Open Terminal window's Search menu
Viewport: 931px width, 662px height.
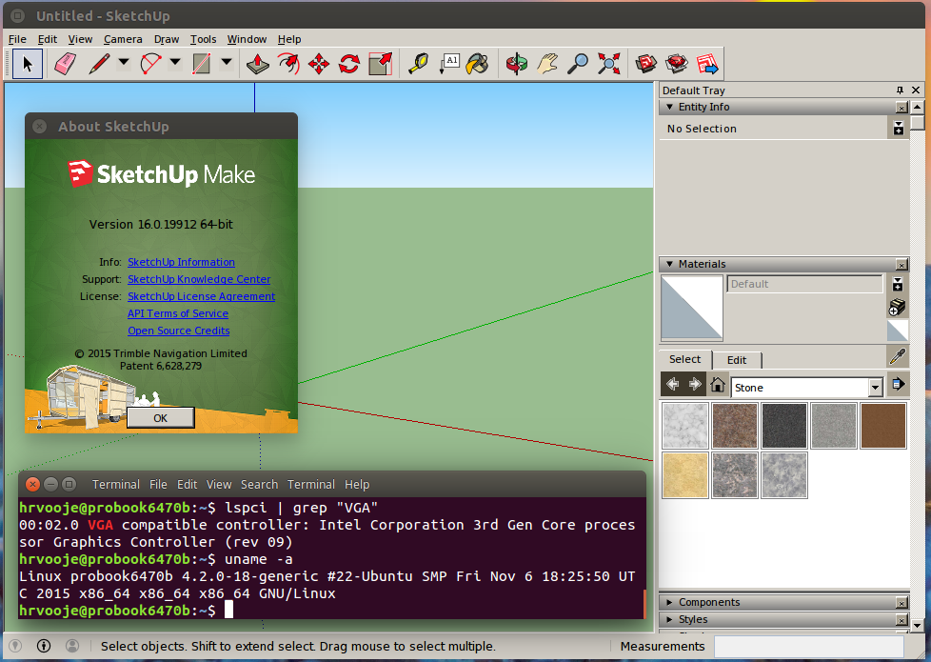pyautogui.click(x=260, y=484)
